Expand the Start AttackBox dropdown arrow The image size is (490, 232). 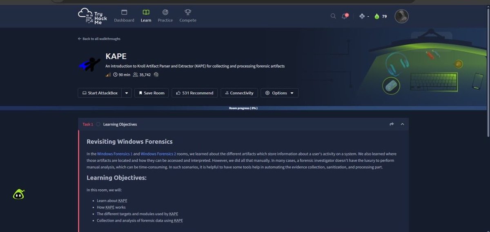point(127,93)
